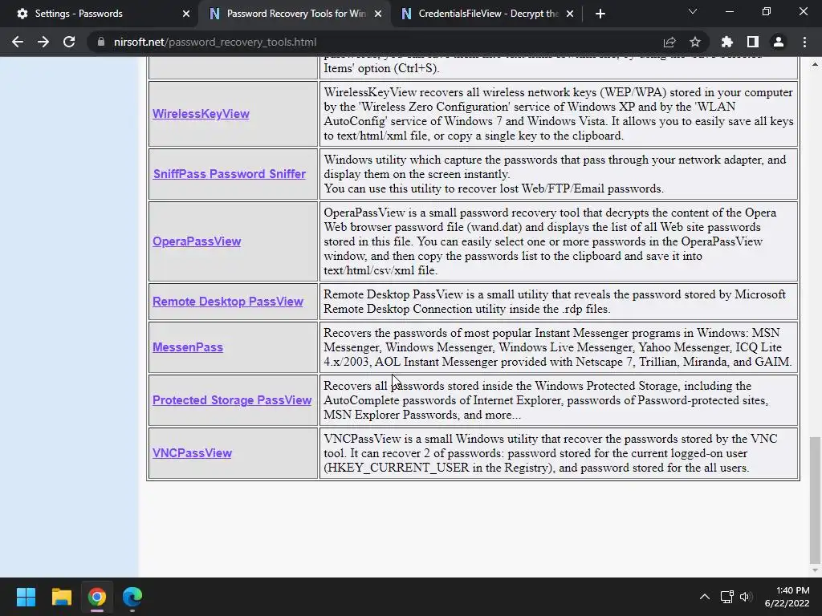
Task: Open the Protected Storage PassView link
Action: coord(232,400)
